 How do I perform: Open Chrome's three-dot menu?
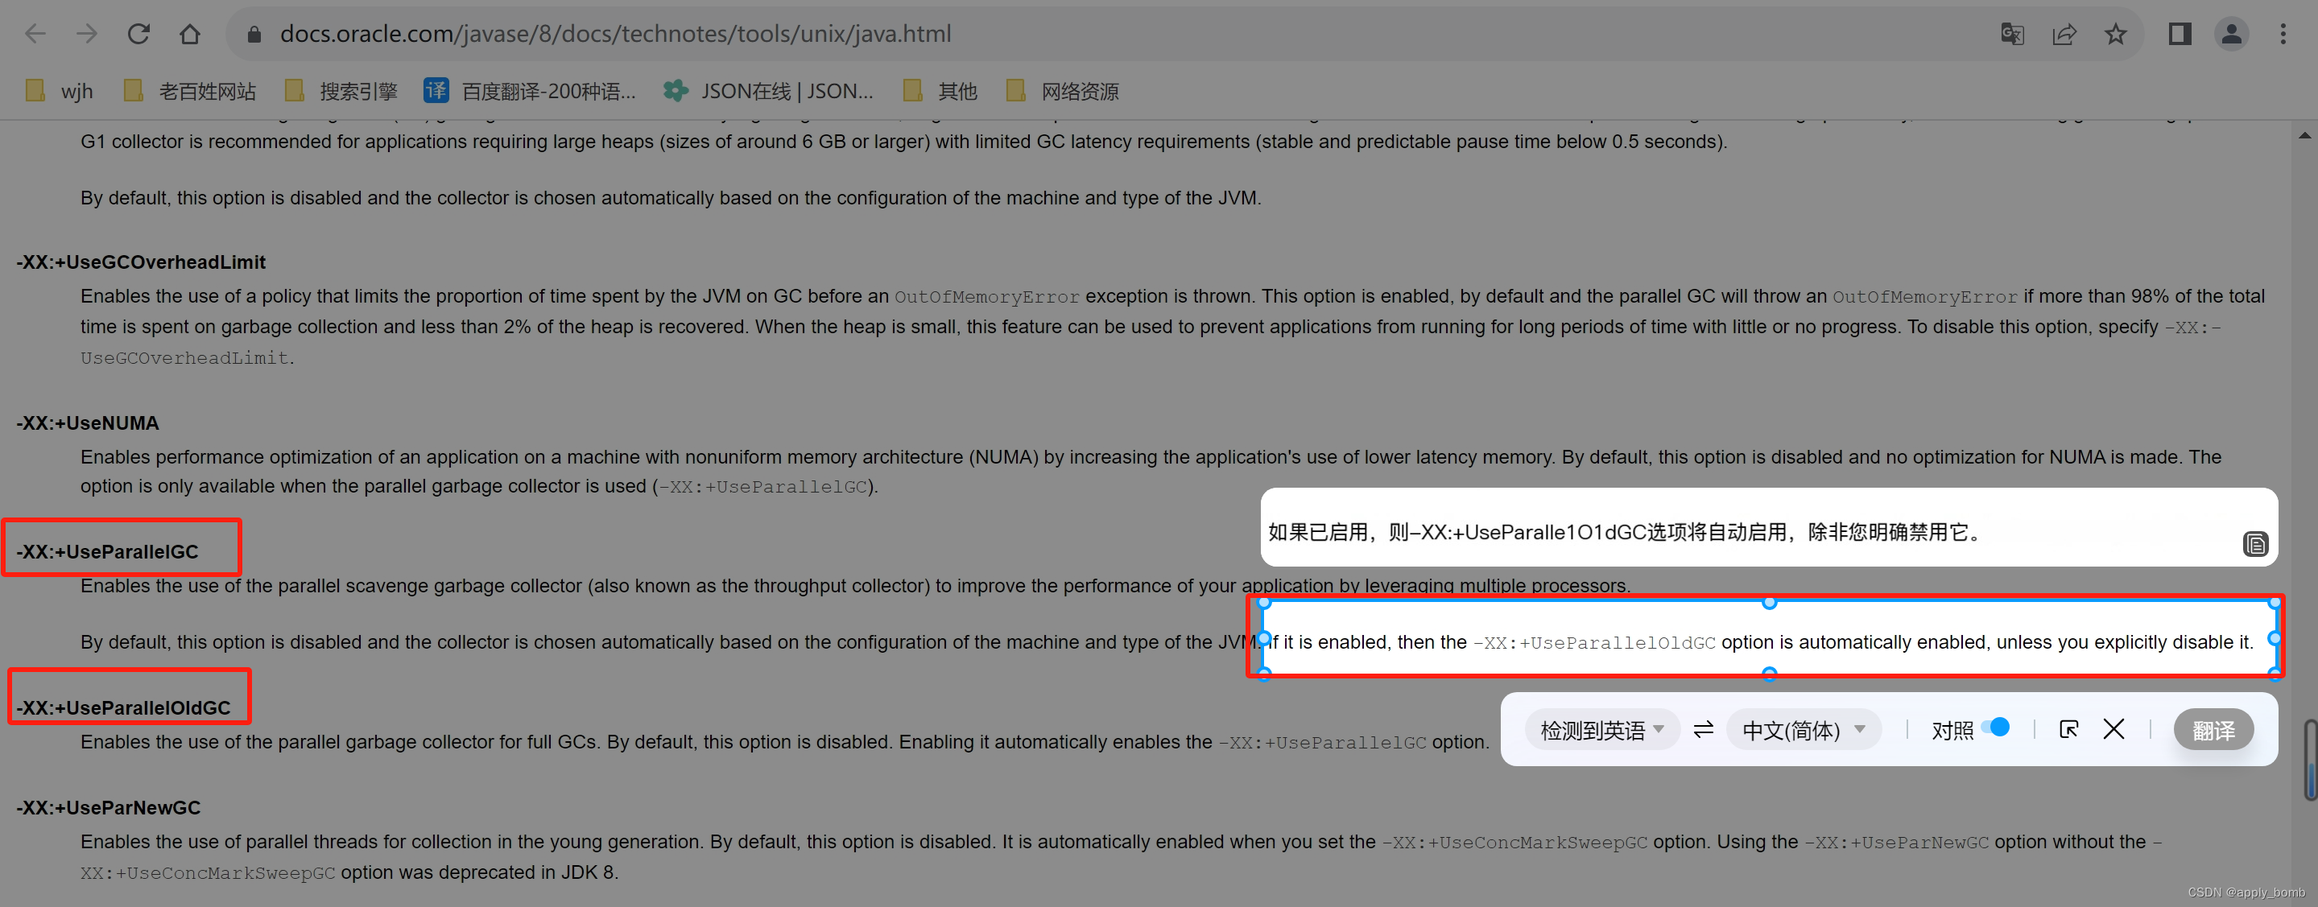click(x=2283, y=34)
